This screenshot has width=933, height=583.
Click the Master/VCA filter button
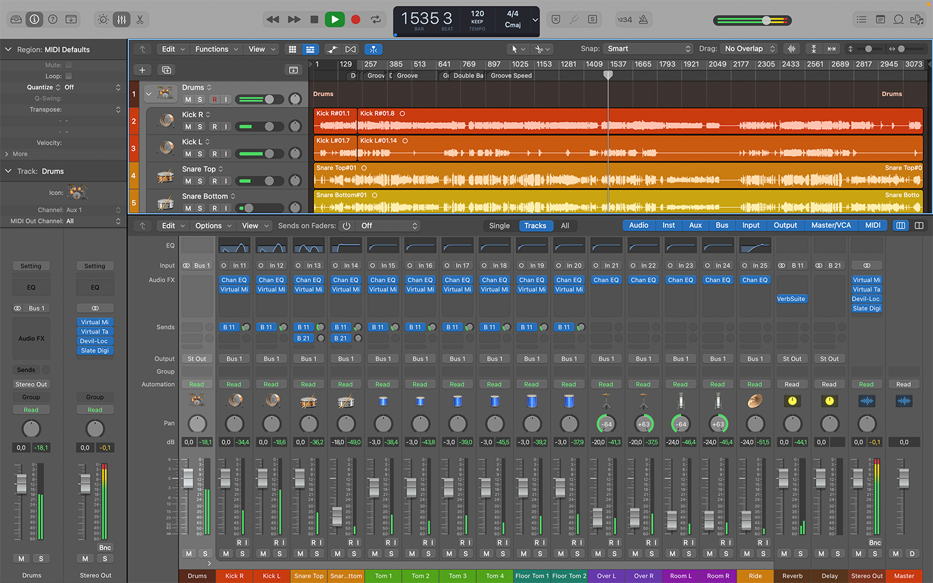point(831,225)
